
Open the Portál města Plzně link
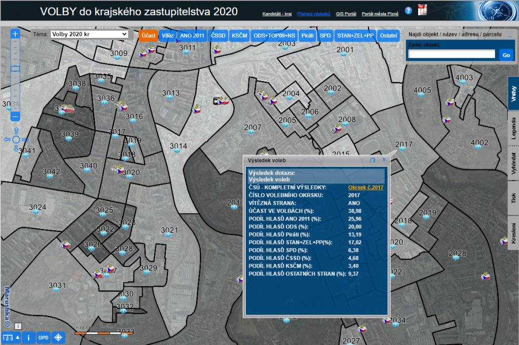380,14
